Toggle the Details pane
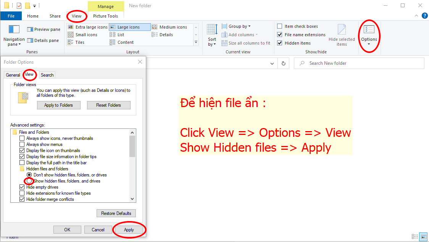429x242 pixels. (43, 40)
